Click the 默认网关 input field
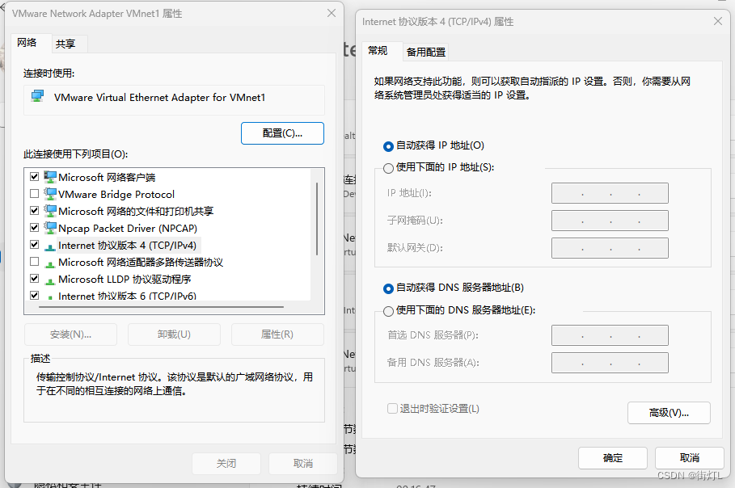This screenshot has width=735, height=488. click(x=610, y=248)
